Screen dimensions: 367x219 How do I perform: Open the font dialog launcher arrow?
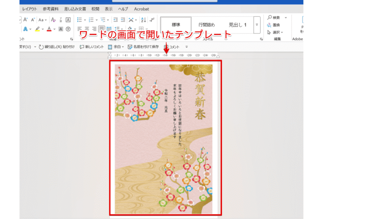click(x=71, y=39)
